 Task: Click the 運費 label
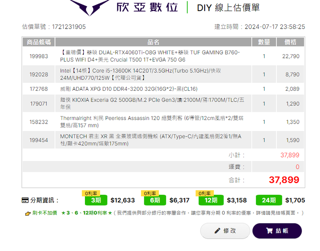[x=237, y=167]
